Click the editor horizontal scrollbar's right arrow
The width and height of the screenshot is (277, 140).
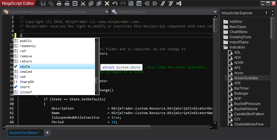[211, 127]
